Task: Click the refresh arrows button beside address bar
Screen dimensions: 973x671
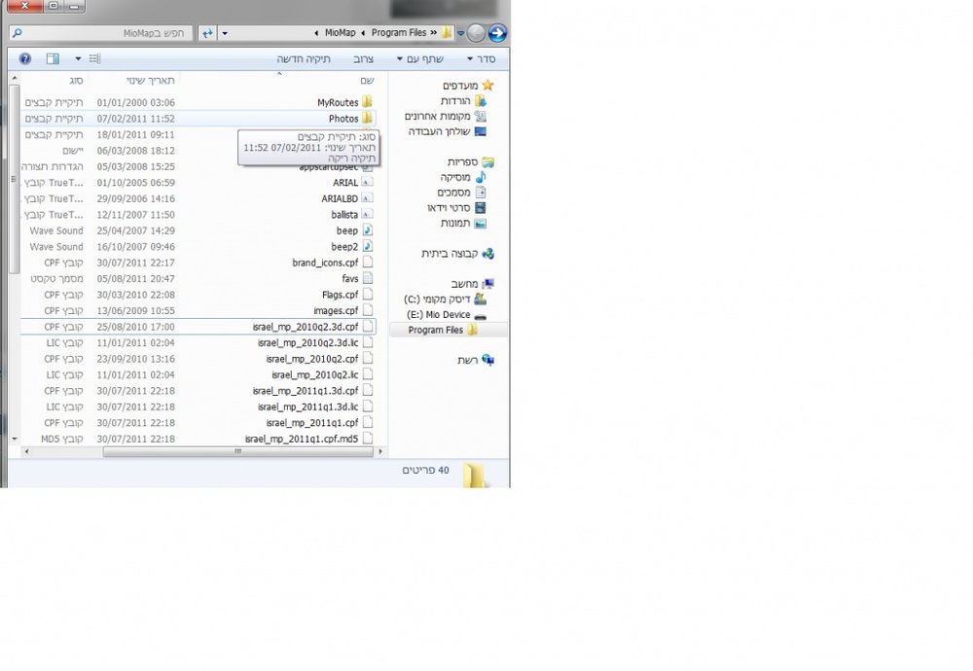Action: [208, 33]
